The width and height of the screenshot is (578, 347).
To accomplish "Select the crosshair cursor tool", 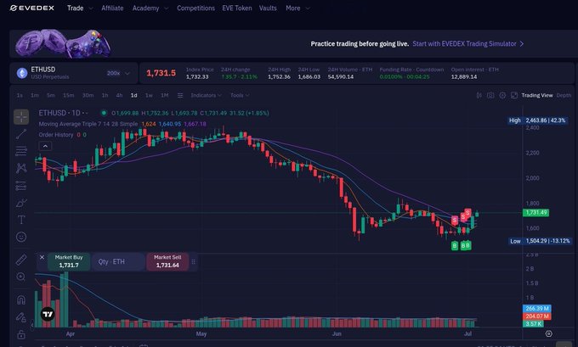I will tap(21, 117).
